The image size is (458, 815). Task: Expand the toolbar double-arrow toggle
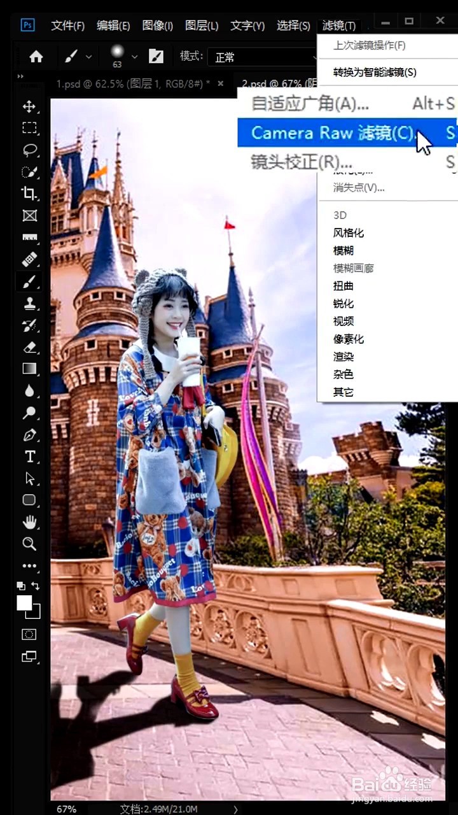tap(20, 76)
